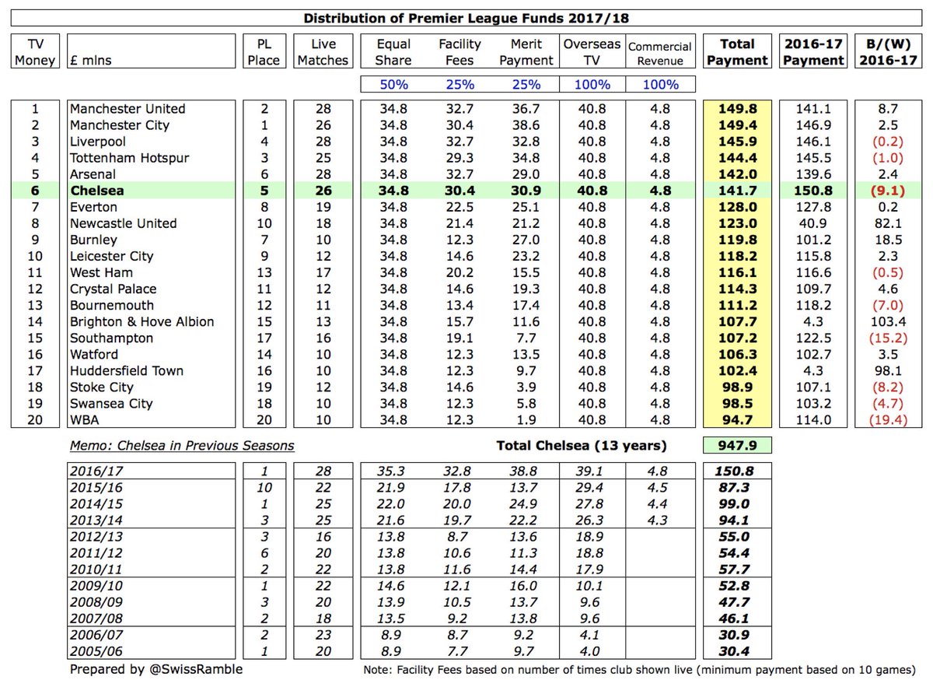Click the 'Manchester United' team name

pyautogui.click(x=128, y=109)
